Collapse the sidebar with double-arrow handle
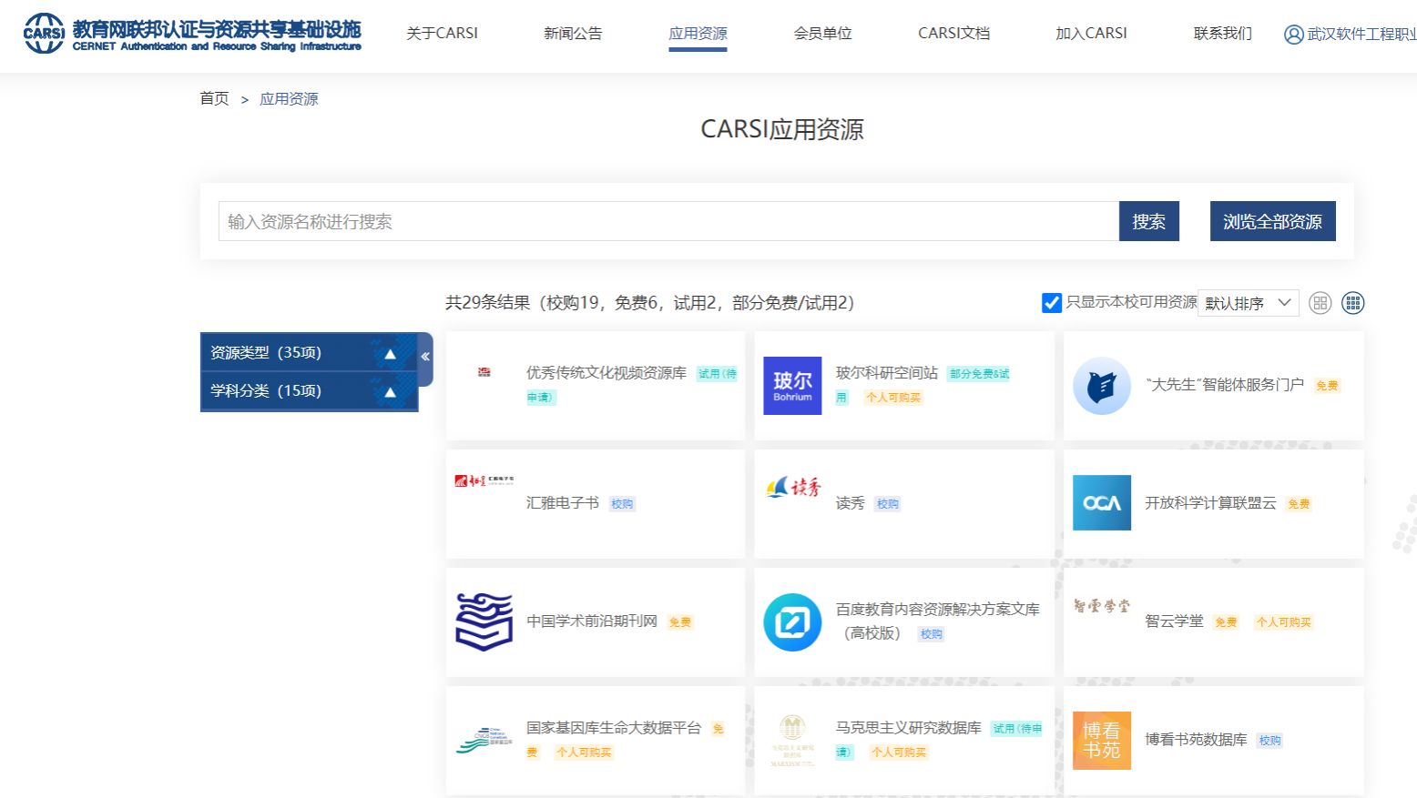 click(425, 357)
